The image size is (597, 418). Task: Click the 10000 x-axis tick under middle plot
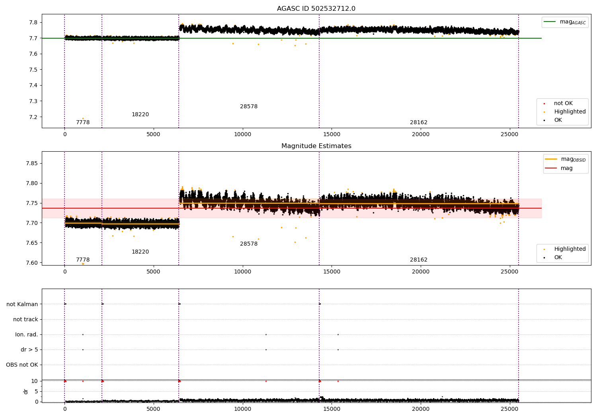pyautogui.click(x=243, y=272)
